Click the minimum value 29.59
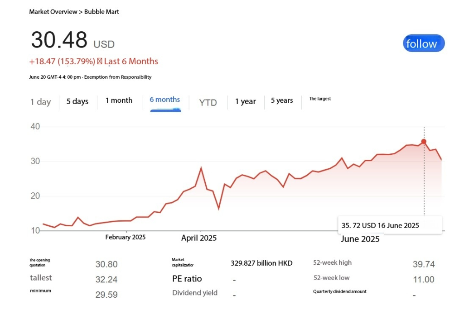The image size is (464, 310). pyautogui.click(x=106, y=295)
